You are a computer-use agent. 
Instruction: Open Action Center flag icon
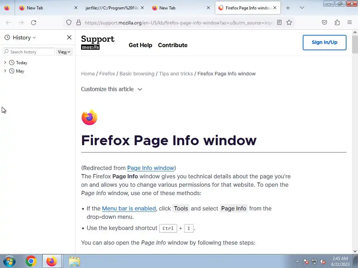[x=306, y=261]
